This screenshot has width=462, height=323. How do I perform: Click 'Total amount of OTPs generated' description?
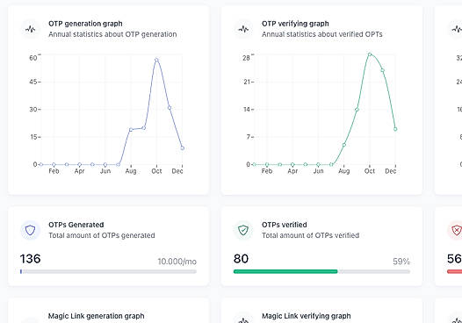click(102, 235)
